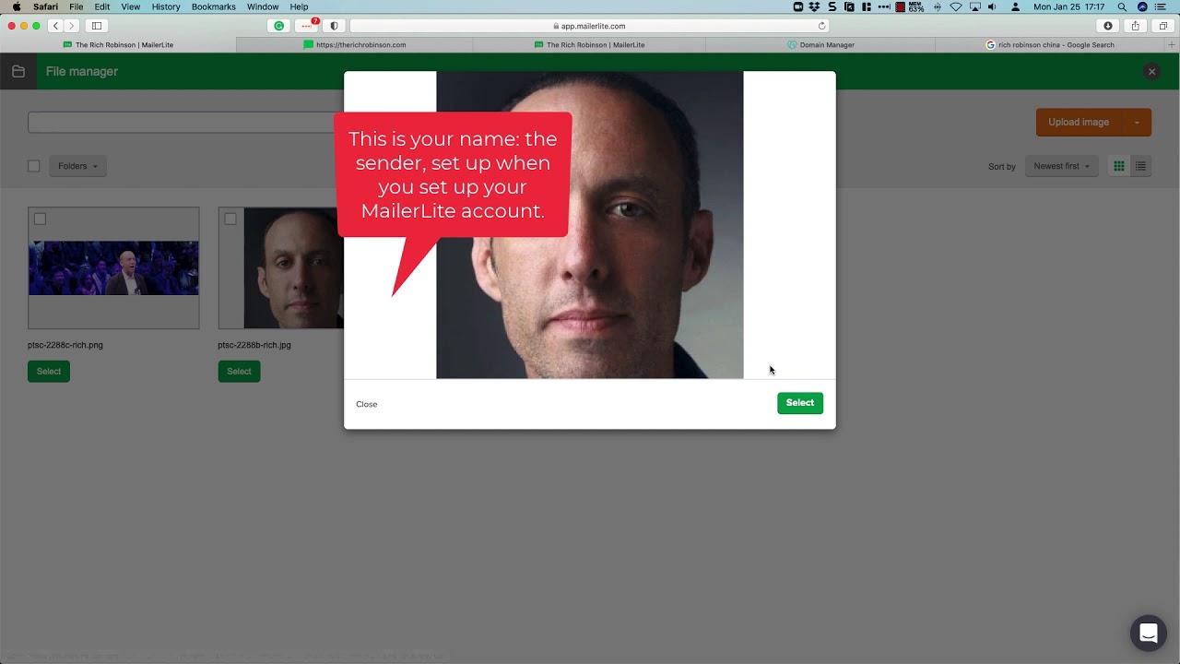Open the Newest first sort dropdown
This screenshot has width=1180, height=664.
pyautogui.click(x=1061, y=166)
